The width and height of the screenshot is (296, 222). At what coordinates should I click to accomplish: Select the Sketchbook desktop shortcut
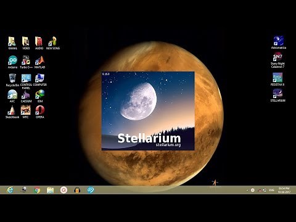point(12,112)
